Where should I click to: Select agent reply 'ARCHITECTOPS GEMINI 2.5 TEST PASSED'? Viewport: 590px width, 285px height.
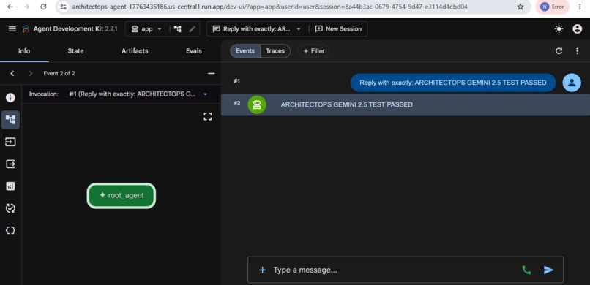(346, 104)
